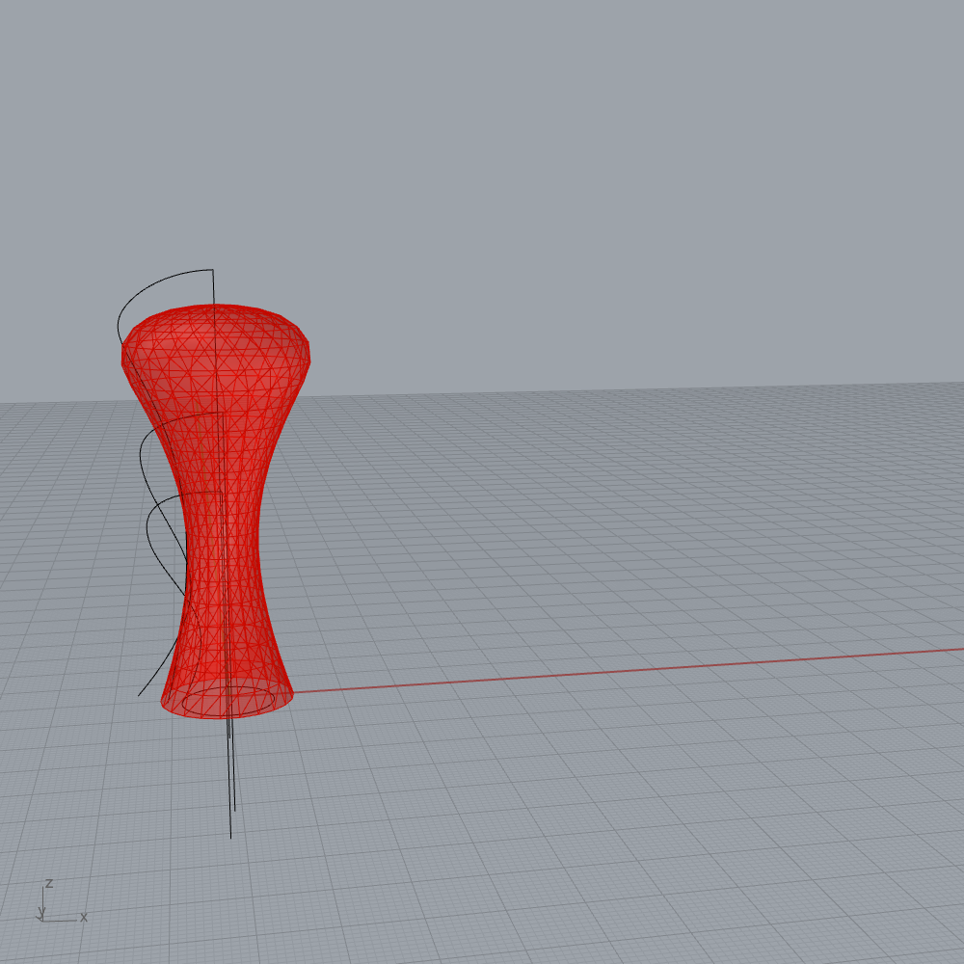Click the bottom endpoint of vertical black line

coord(230,837)
